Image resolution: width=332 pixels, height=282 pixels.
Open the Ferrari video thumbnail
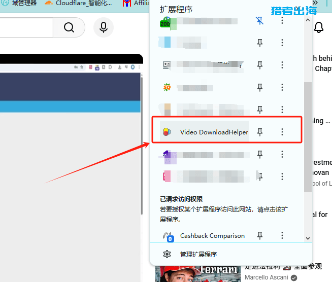(x=198, y=274)
